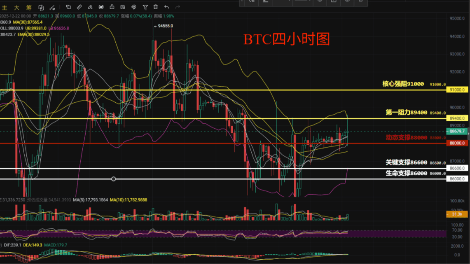Toggle the lock drawings icon
Viewport: 470px width, 264px height.
point(112,7)
